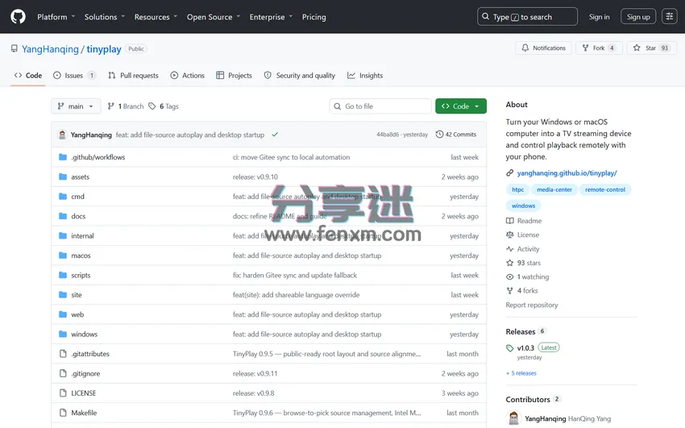The height and width of the screenshot is (428, 685).
Task: Focus the Type / to search field
Action: (x=527, y=17)
